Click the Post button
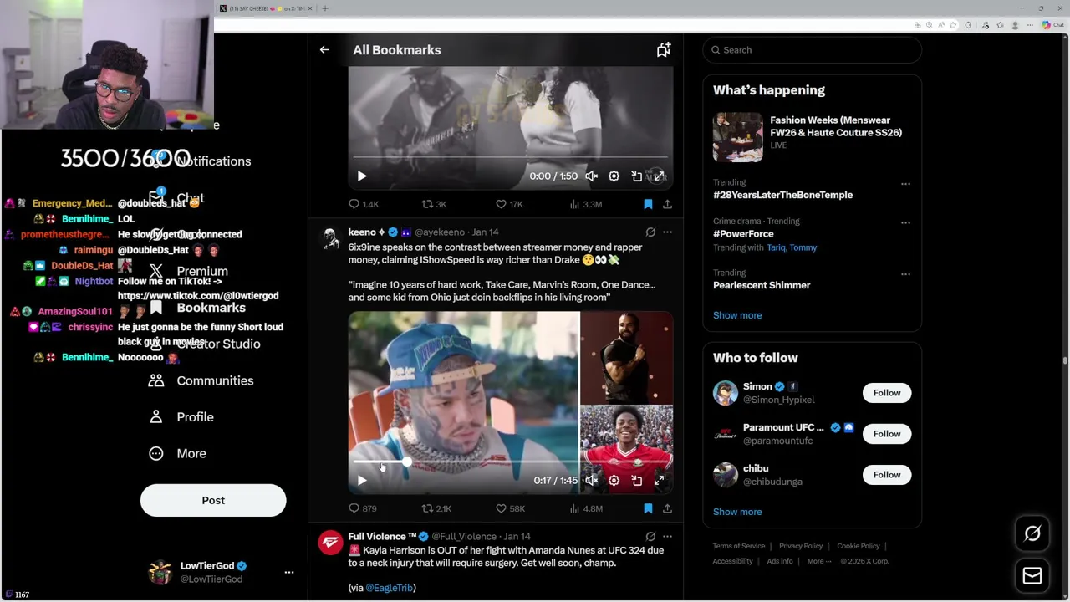This screenshot has height=602, width=1070. click(213, 500)
